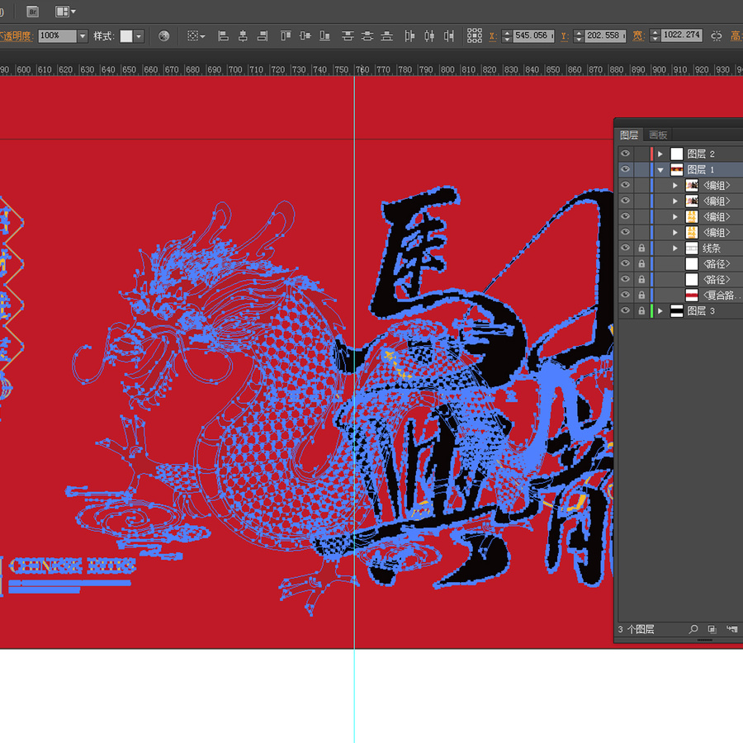Click horizontal distribute left icon
Viewport: 743px width, 743px height.
coord(409,36)
